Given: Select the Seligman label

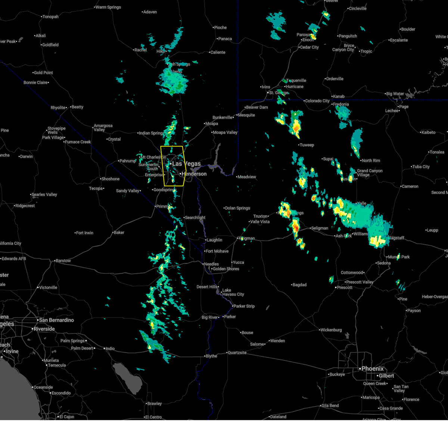Looking at the screenshot, I should point(320,228).
